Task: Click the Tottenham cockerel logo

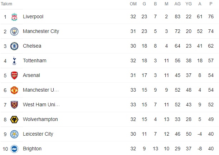Action: 14,61
